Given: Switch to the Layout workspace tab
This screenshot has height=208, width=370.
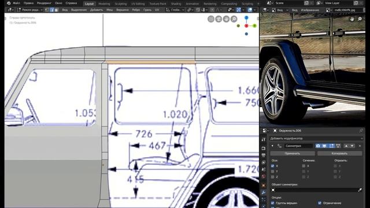Looking at the screenshot, I should tap(89, 4).
